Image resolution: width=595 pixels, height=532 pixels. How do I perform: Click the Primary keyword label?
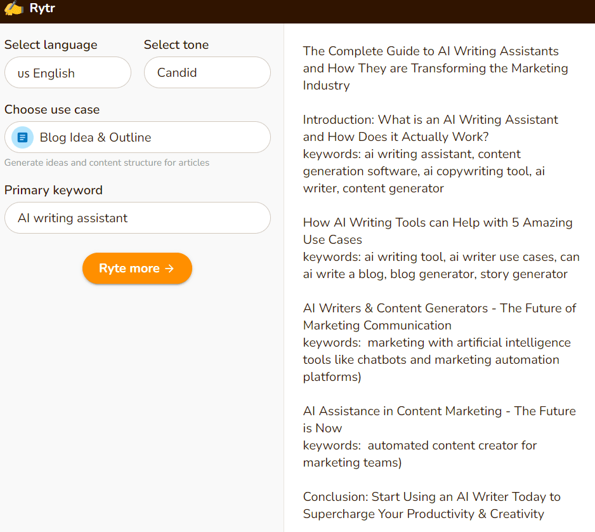(x=53, y=190)
